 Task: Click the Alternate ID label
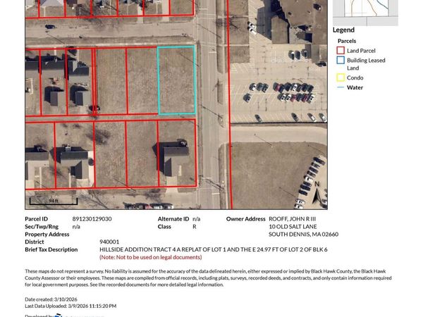(173, 219)
